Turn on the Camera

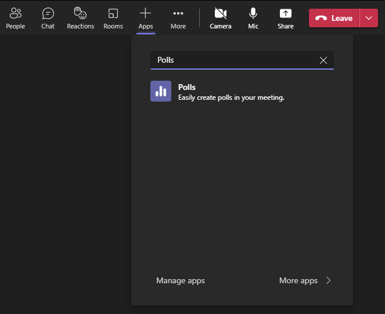(x=220, y=18)
